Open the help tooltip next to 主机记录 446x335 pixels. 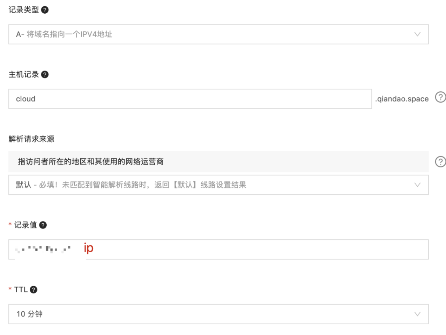(x=45, y=74)
